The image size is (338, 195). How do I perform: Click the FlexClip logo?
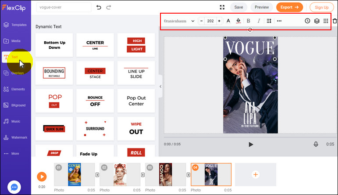(14, 8)
